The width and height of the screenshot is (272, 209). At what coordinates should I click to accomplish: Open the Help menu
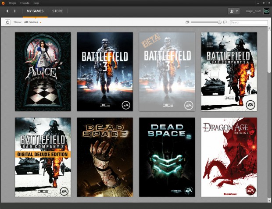[x=36, y=3]
